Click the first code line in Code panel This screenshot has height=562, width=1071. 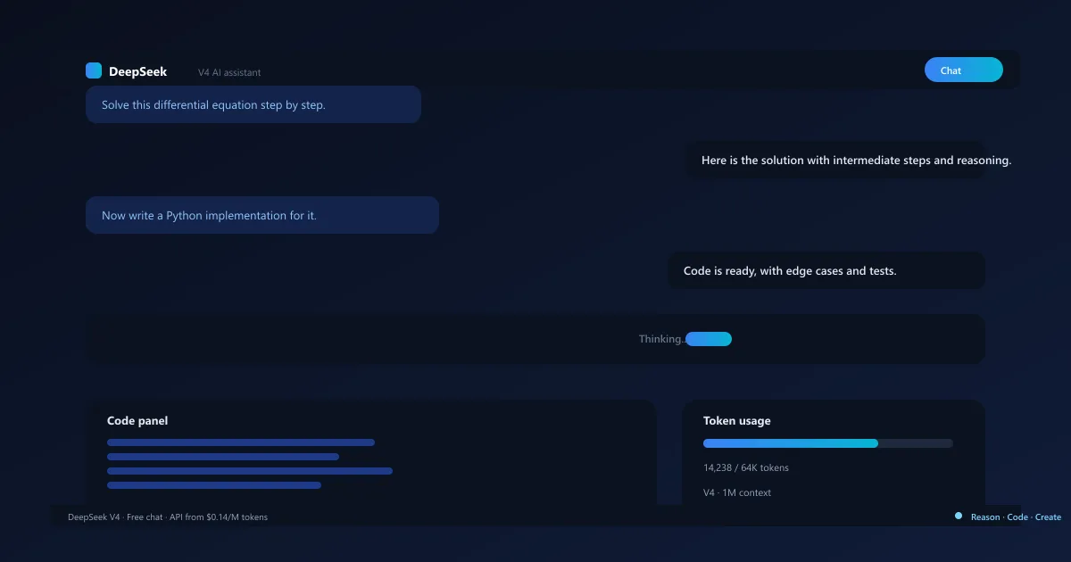[241, 442]
